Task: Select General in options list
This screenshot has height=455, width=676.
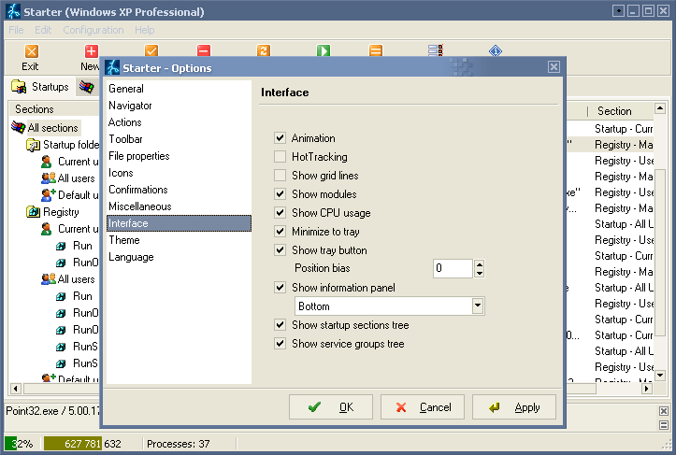Action: pos(179,89)
